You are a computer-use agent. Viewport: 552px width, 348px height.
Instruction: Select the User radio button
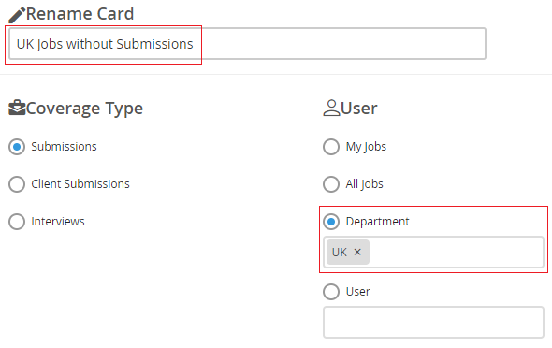coord(331,292)
